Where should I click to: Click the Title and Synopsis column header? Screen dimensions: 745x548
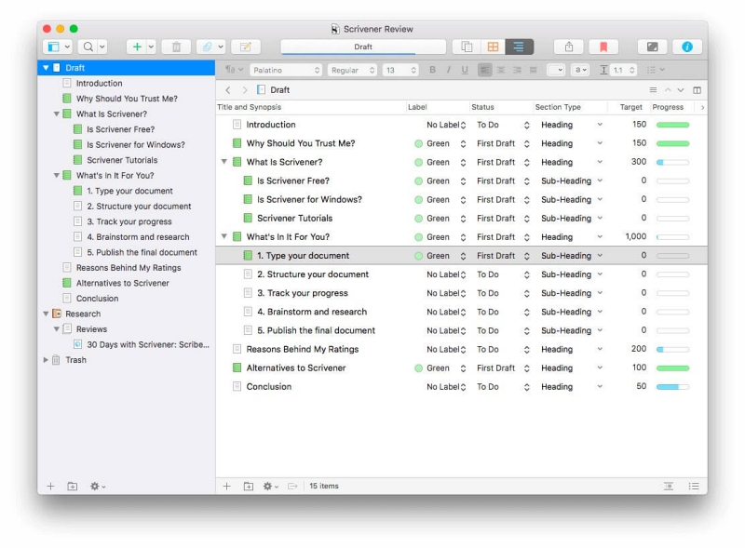(249, 107)
